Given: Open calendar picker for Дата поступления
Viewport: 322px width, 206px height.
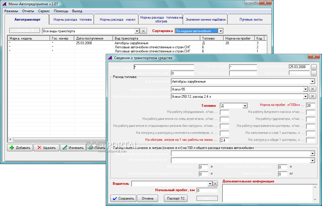Looking at the screenshot, I should [314, 67].
